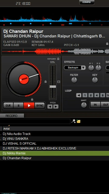Click the 23:18:00 clock display
The height and width of the screenshot is (194, 109).
point(23,4)
